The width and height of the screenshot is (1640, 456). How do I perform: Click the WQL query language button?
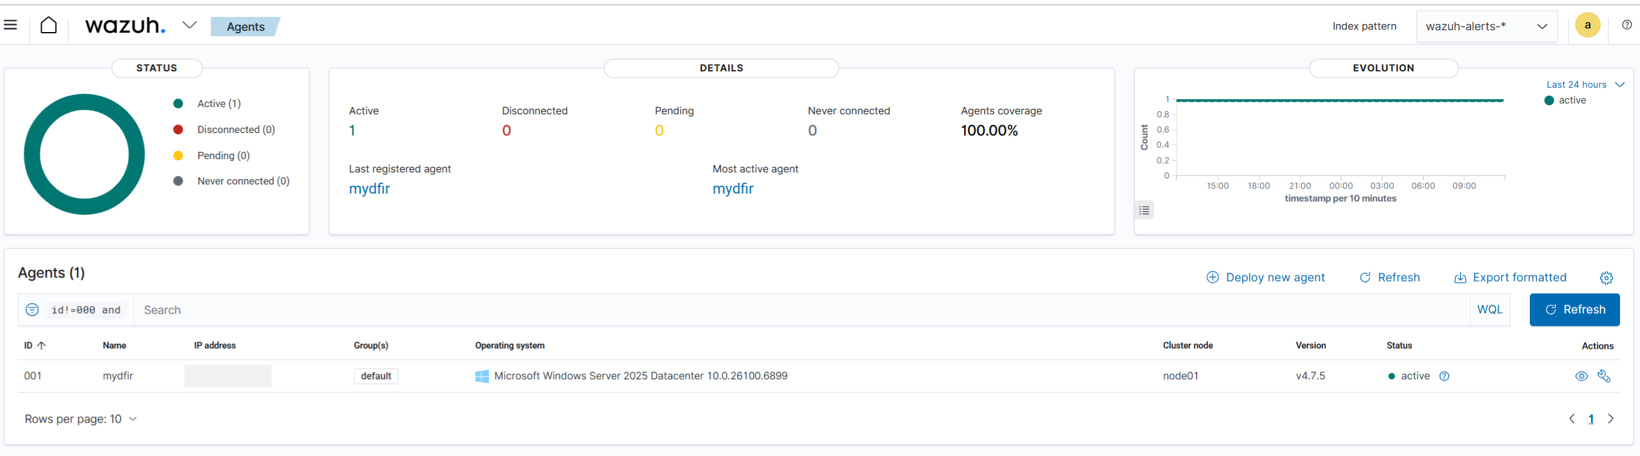point(1489,310)
